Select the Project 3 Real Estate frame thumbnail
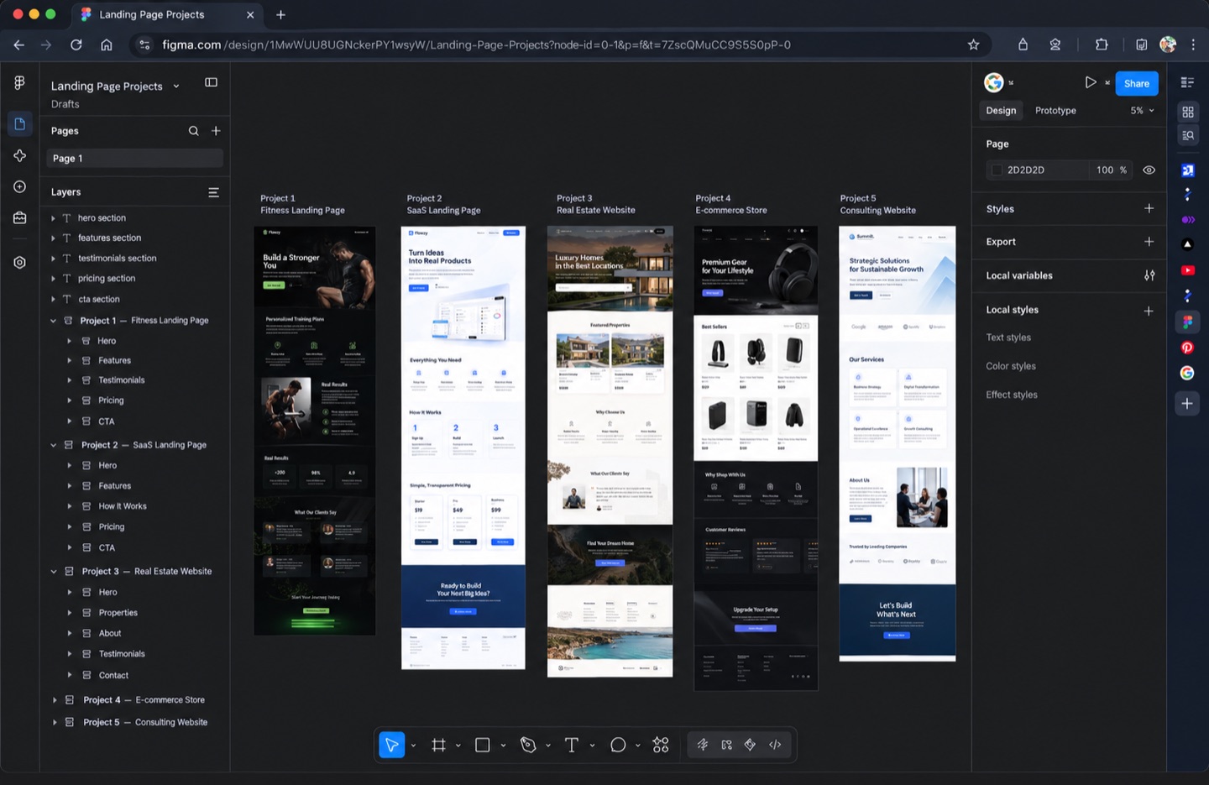This screenshot has width=1209, height=785. point(610,451)
